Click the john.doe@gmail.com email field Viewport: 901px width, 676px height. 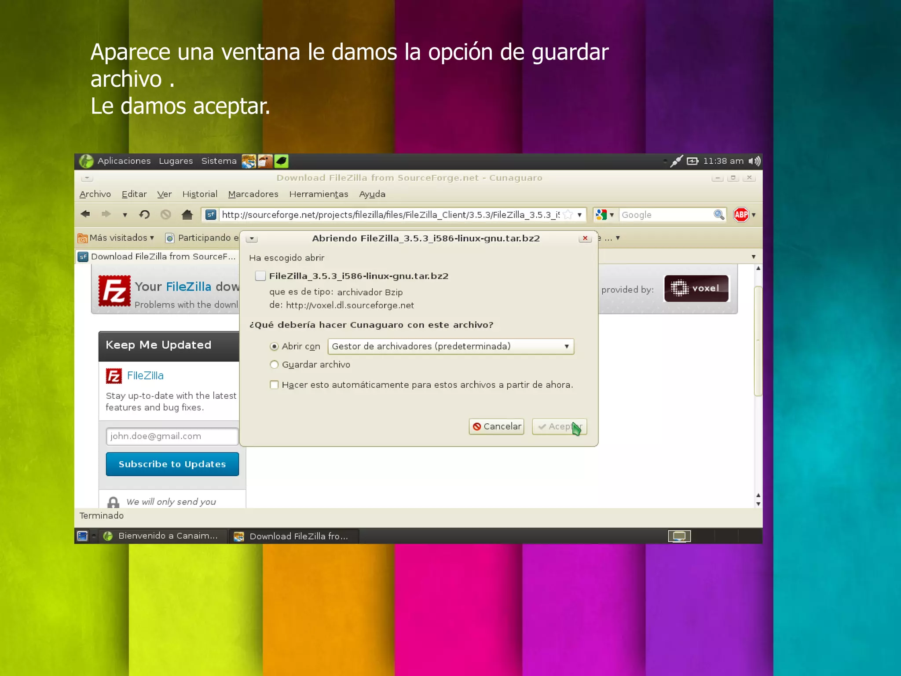pyautogui.click(x=172, y=436)
